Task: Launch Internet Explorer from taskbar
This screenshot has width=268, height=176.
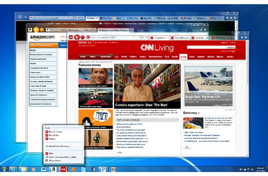Action: [13, 169]
